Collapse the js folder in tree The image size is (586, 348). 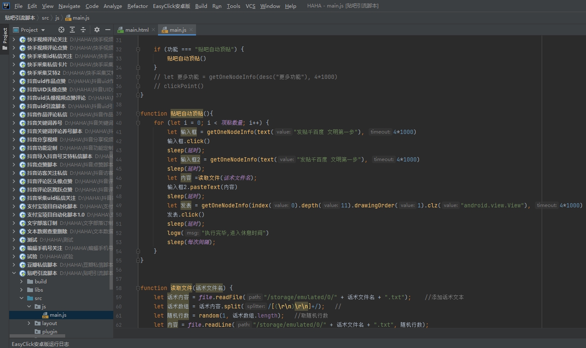pos(29,307)
